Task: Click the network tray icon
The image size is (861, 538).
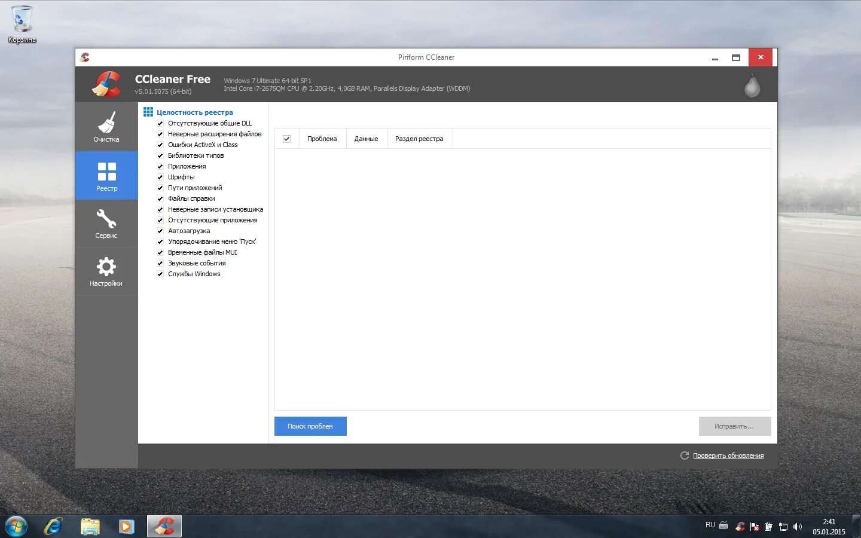Action: coord(783,527)
